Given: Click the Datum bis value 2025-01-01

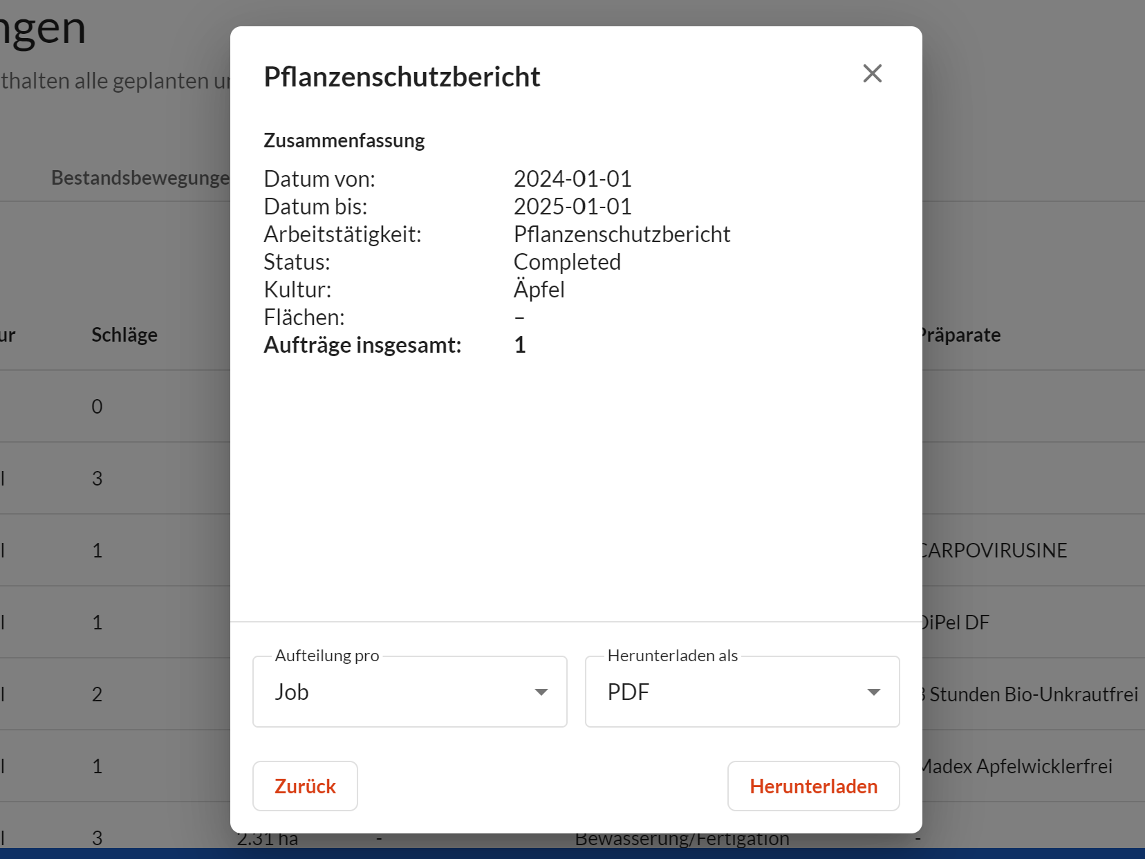Looking at the screenshot, I should (x=572, y=207).
